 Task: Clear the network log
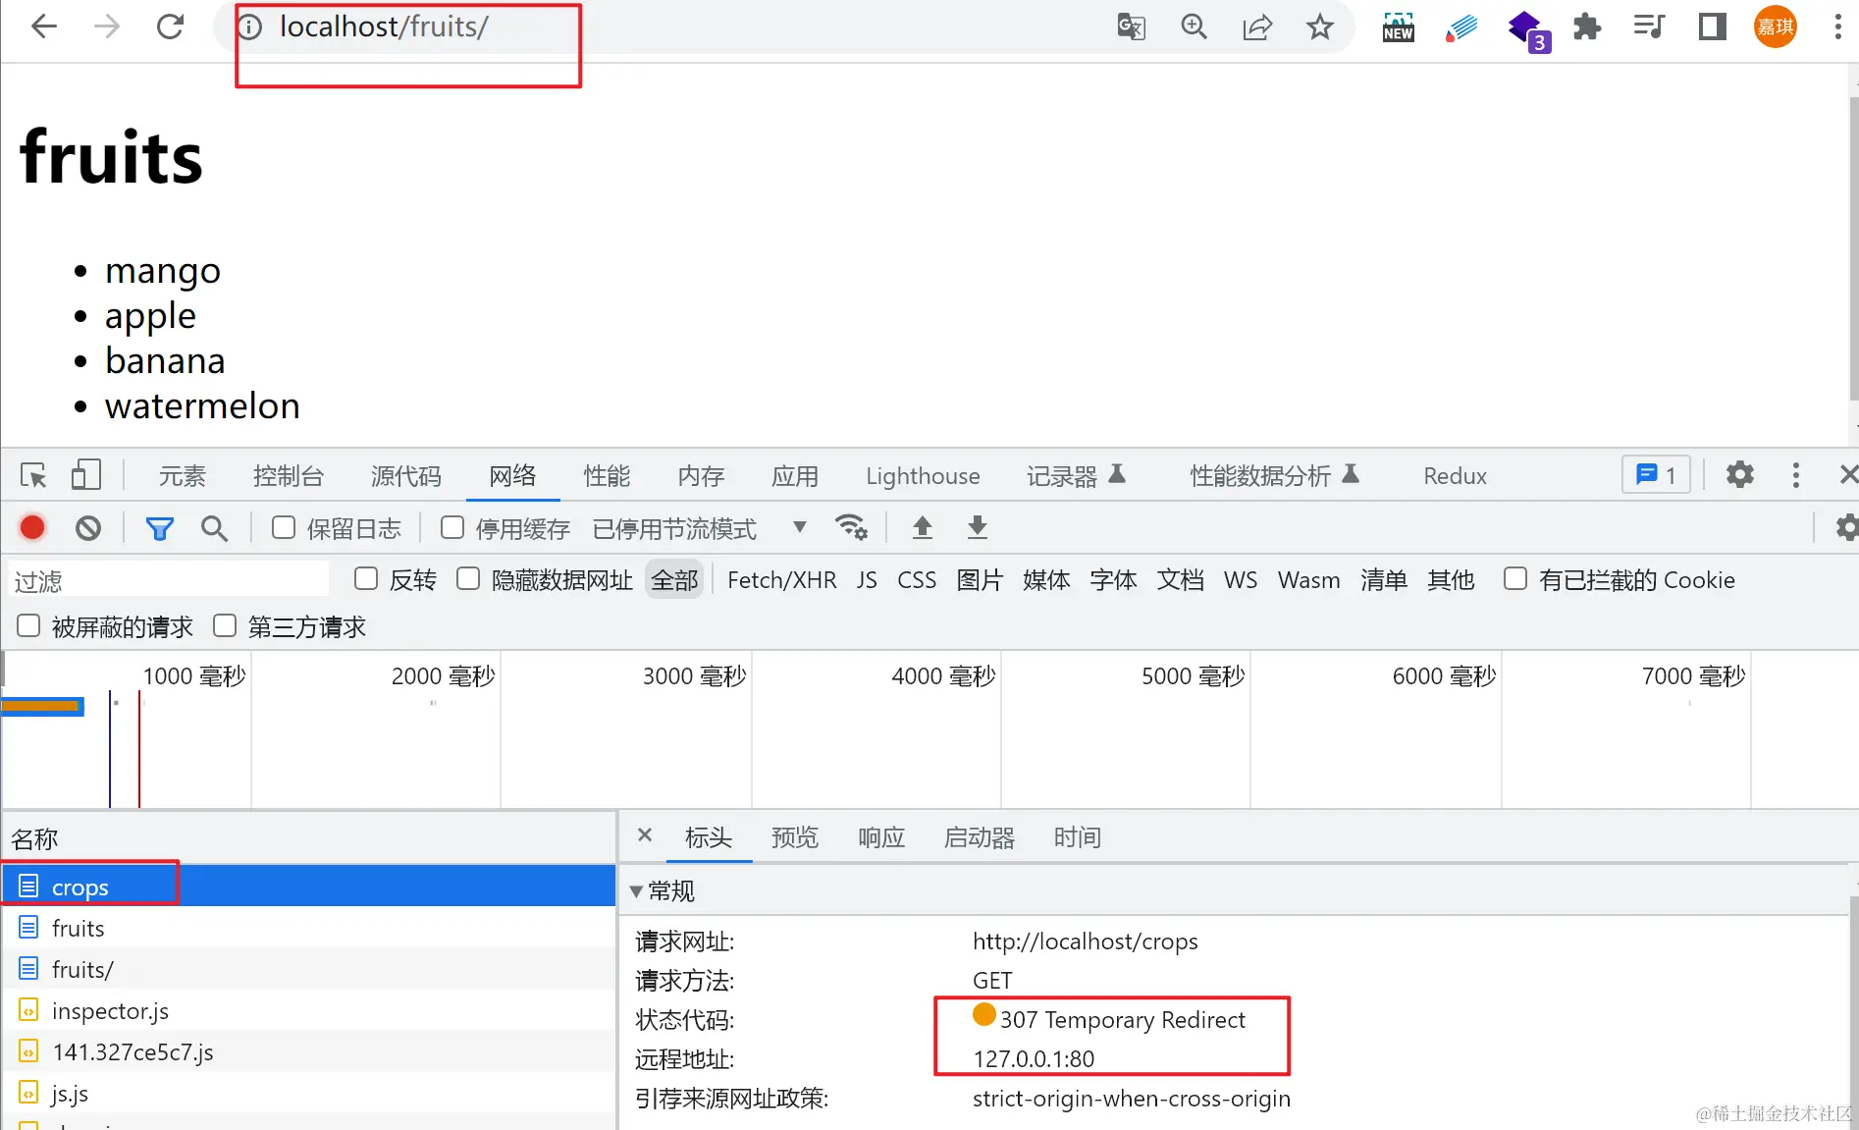(x=88, y=528)
